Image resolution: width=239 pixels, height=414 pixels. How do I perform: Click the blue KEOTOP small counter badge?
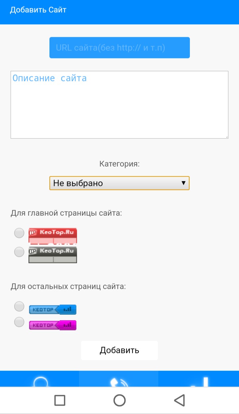point(53,310)
